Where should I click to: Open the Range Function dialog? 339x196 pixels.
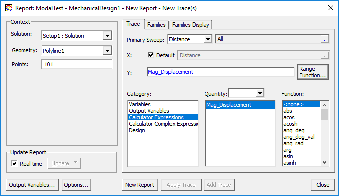(x=313, y=72)
